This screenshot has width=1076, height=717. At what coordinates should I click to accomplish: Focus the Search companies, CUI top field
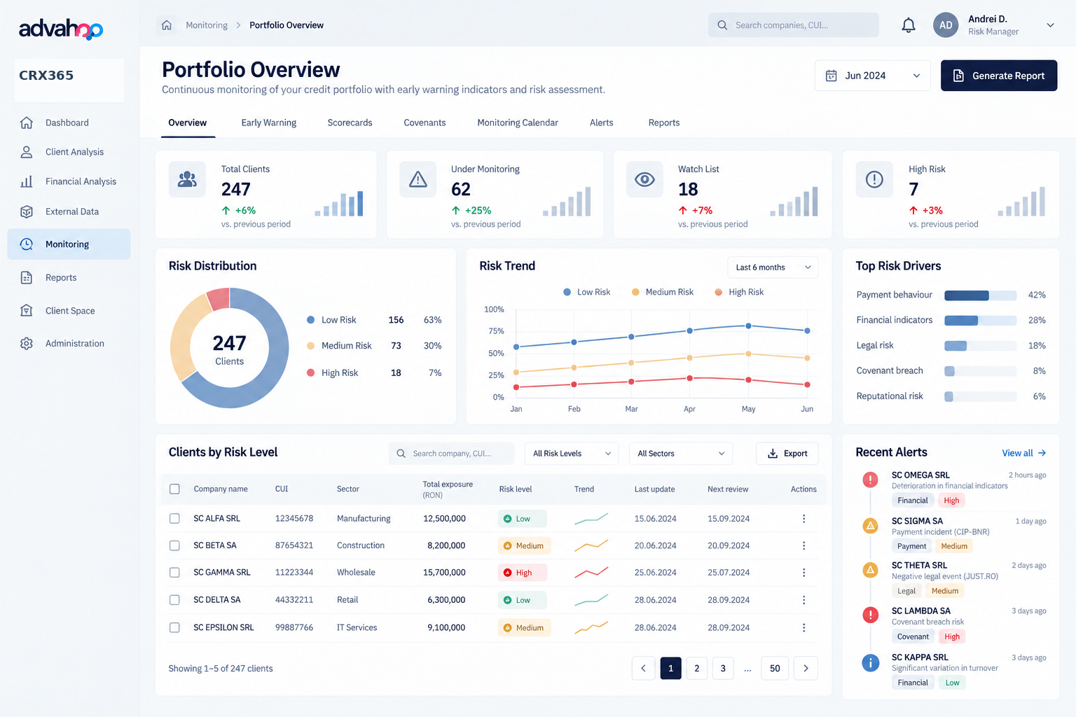tap(794, 25)
